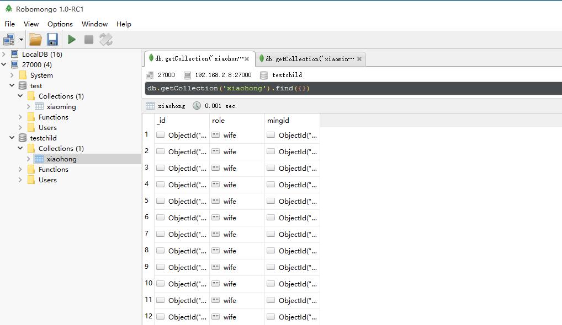The height and width of the screenshot is (325, 562).
Task: Select the mingid ObjectId cell in row 3
Action: pos(292,168)
